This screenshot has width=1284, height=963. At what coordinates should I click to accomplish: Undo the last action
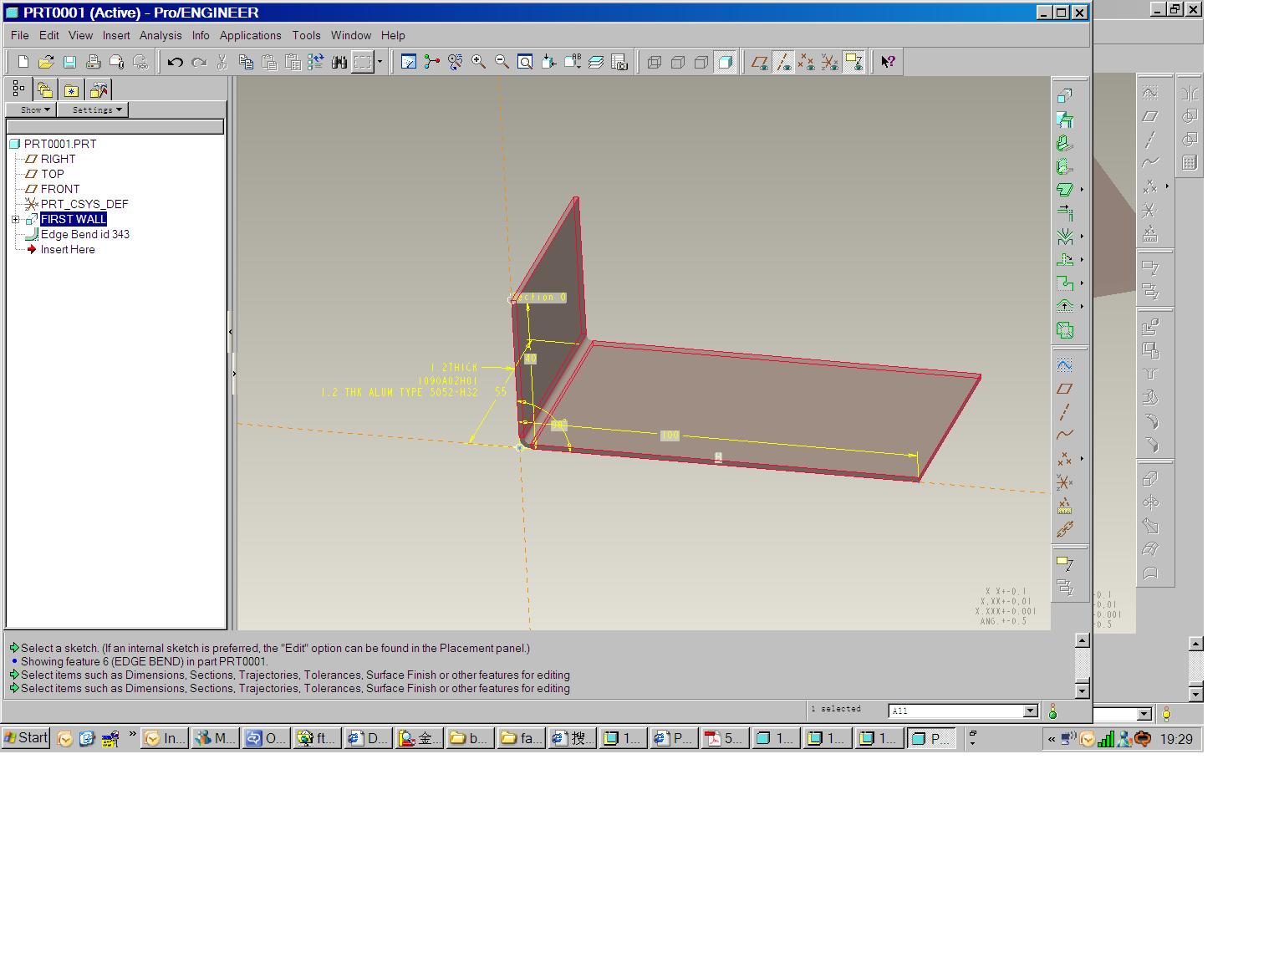click(x=175, y=62)
